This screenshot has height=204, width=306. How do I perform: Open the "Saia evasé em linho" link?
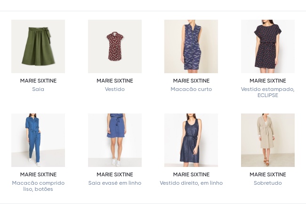click(x=115, y=183)
